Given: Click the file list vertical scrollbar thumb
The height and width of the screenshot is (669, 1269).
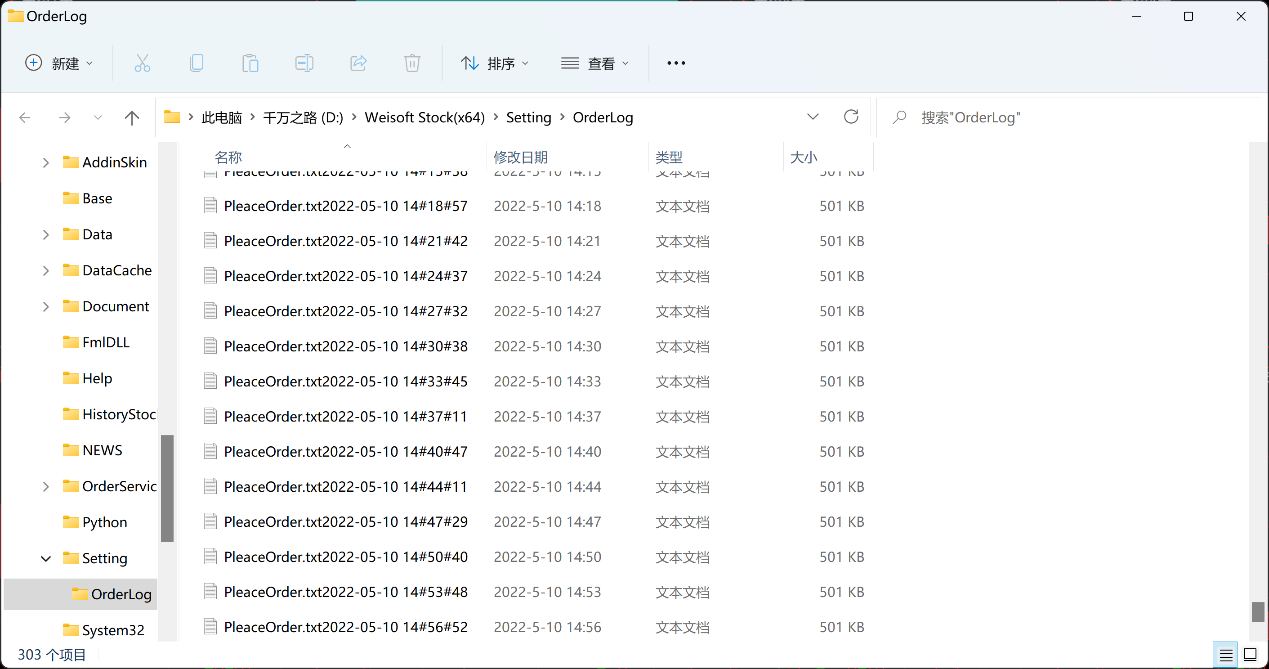Looking at the screenshot, I should coord(1258,612).
